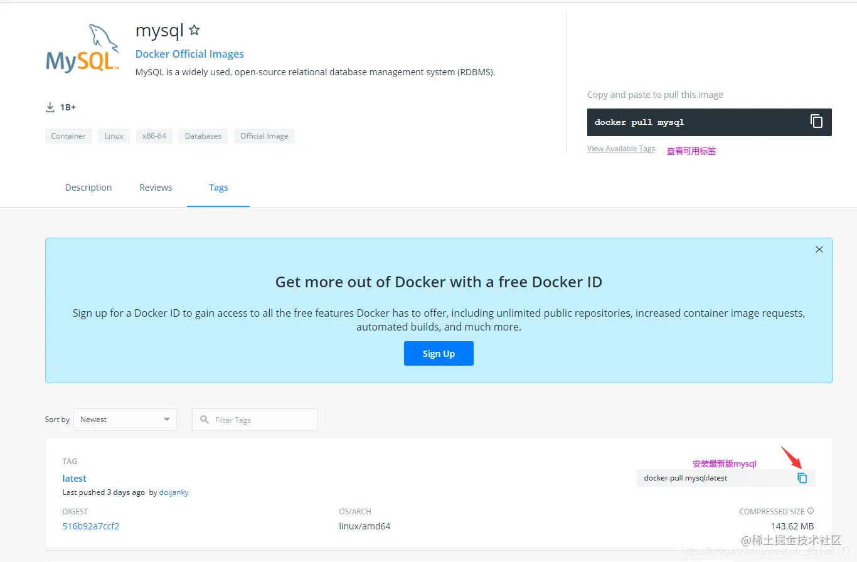857x562 pixels.
Task: Click the MySQL dolphin logo
Action: 83,48
